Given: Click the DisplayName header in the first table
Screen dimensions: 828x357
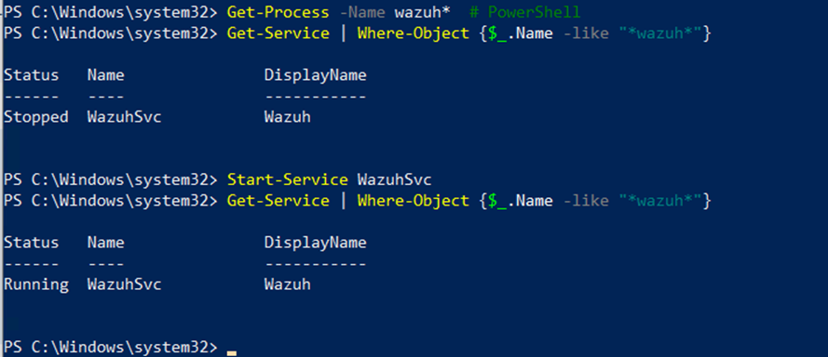Looking at the screenshot, I should pyautogui.click(x=315, y=75).
